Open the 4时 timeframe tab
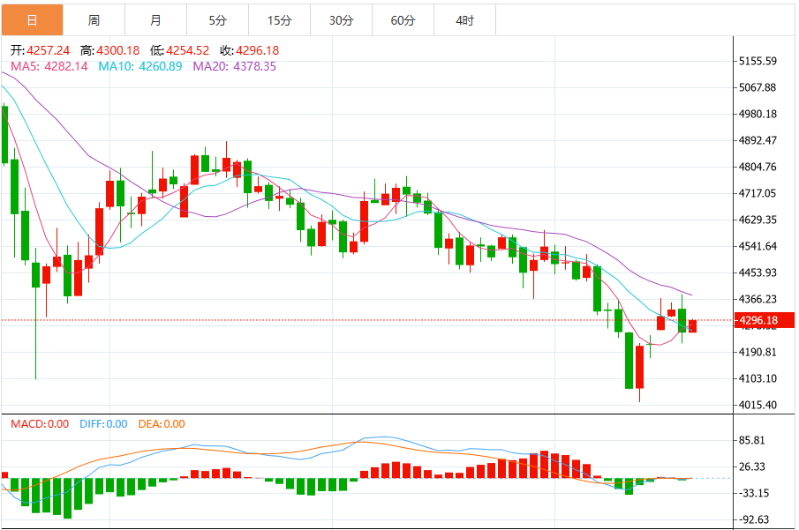This screenshot has width=799, height=530. click(x=464, y=20)
